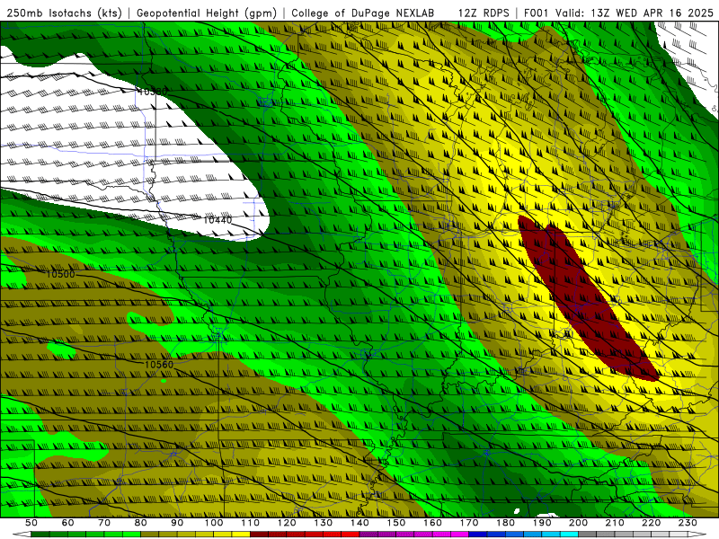Click the 160 value on the color scale
The image size is (719, 539).
tap(432, 523)
